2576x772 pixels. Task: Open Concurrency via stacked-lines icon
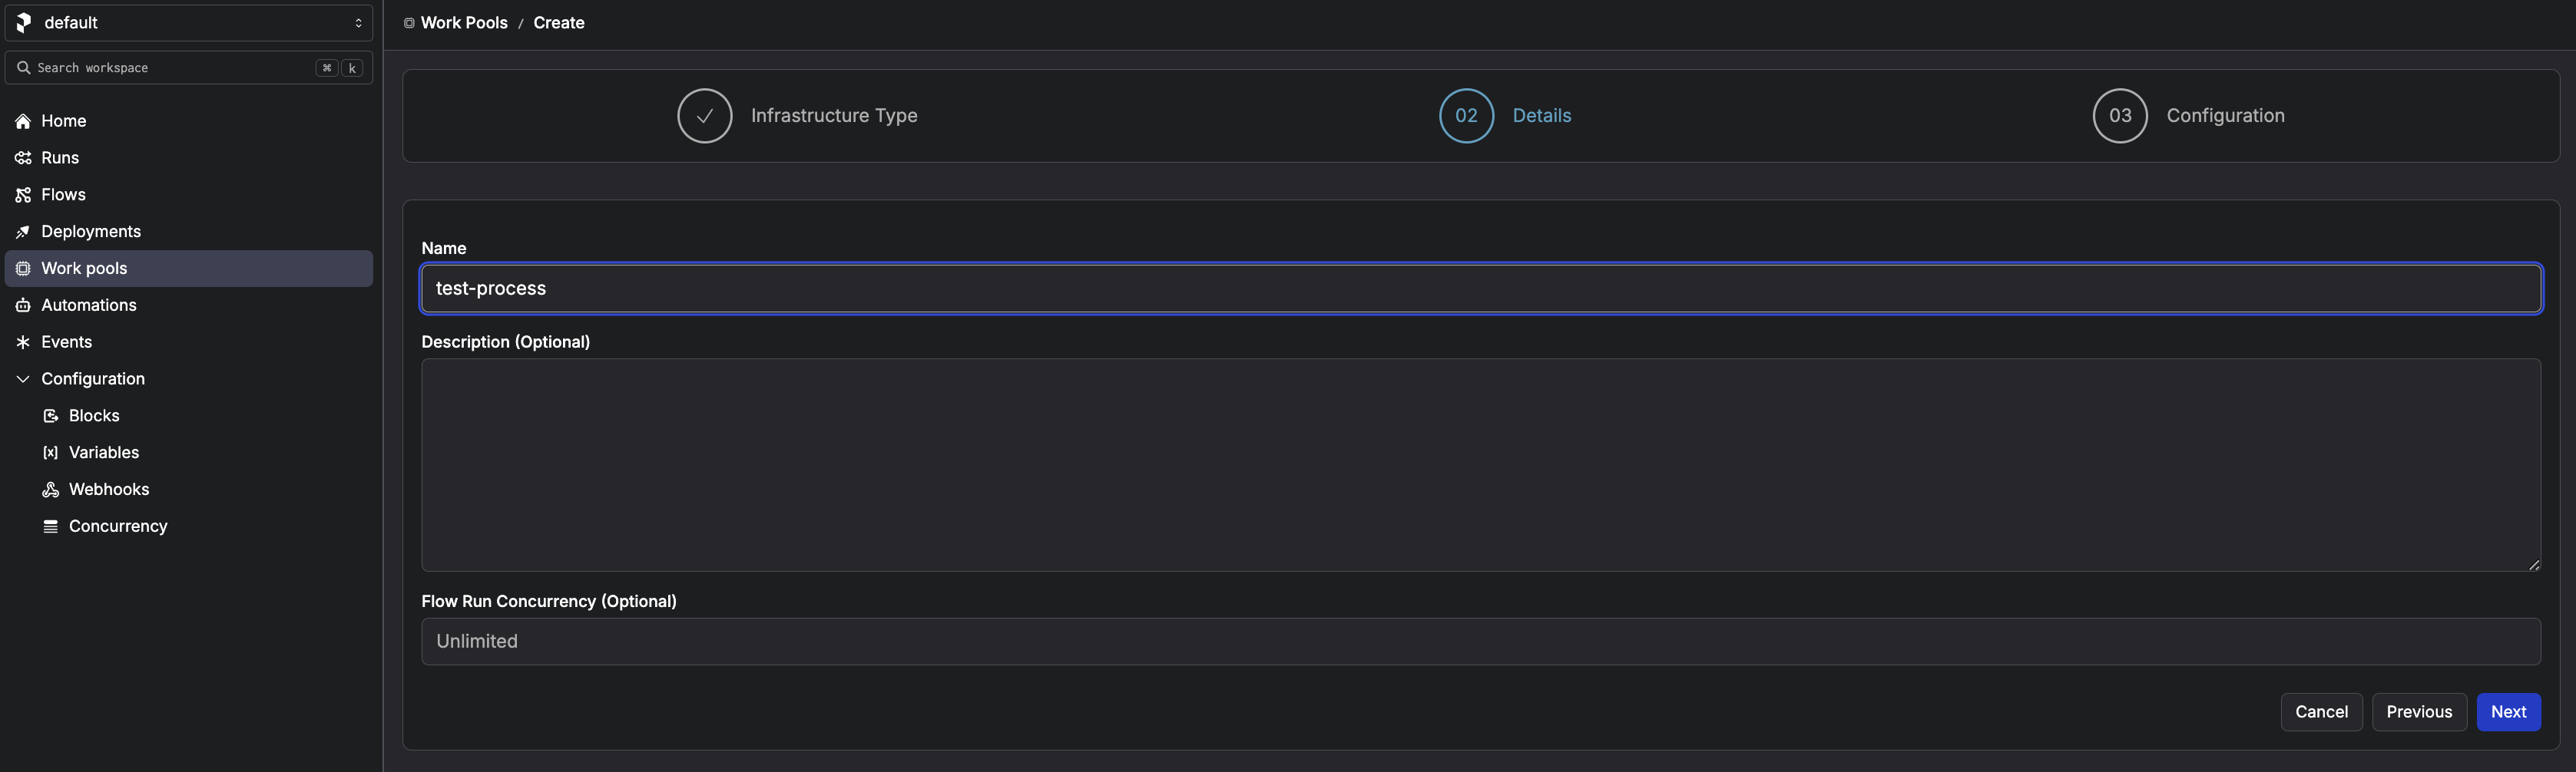click(x=51, y=526)
